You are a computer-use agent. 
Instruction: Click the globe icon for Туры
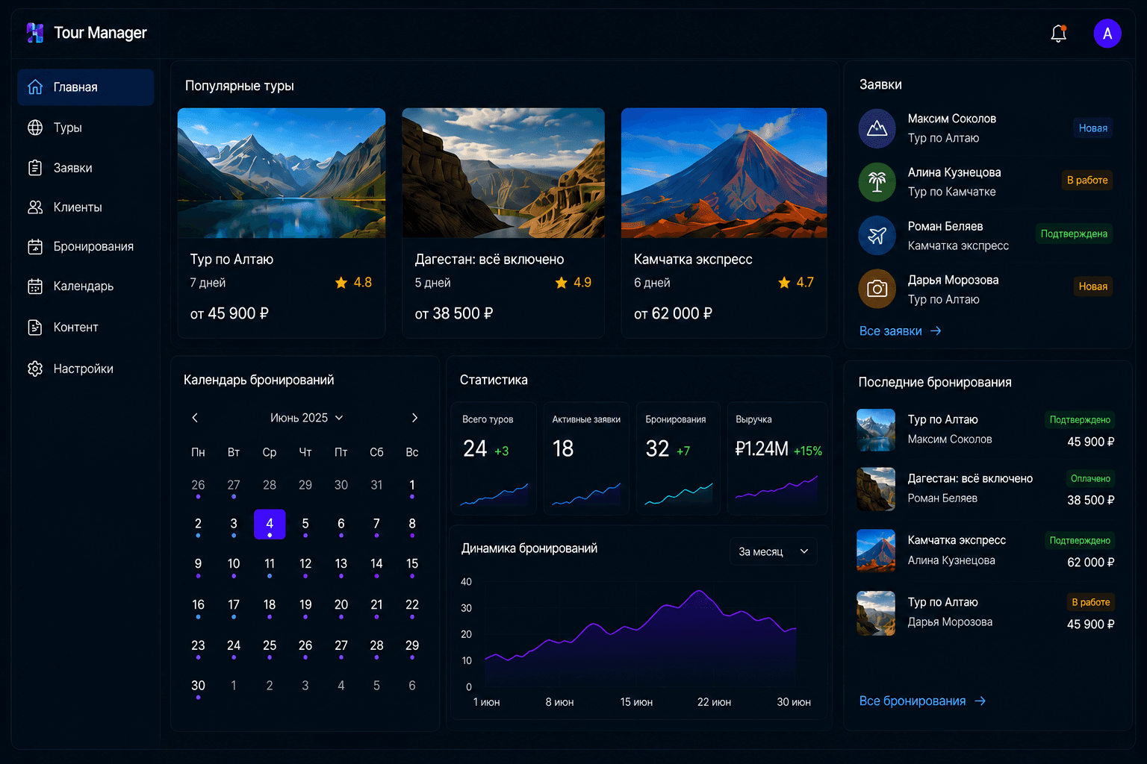[35, 128]
